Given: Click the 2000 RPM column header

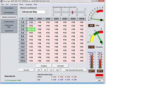Looking at the screenshot, I should point(39,19).
